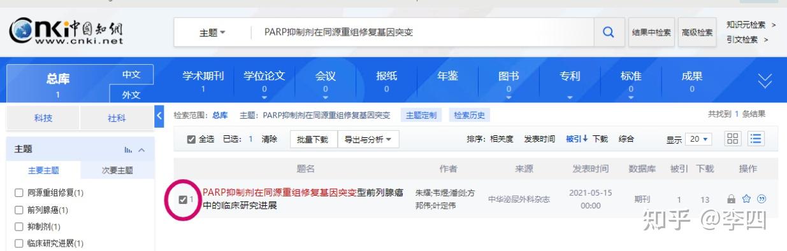The width and height of the screenshot is (787, 251).
Task: Uncheck result row 1 checkbox
Action: point(183,200)
